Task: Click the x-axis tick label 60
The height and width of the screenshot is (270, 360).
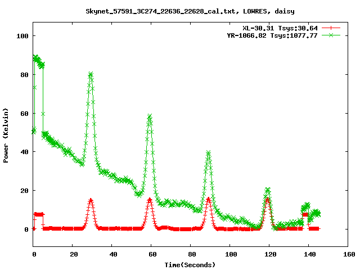Action: (152, 254)
